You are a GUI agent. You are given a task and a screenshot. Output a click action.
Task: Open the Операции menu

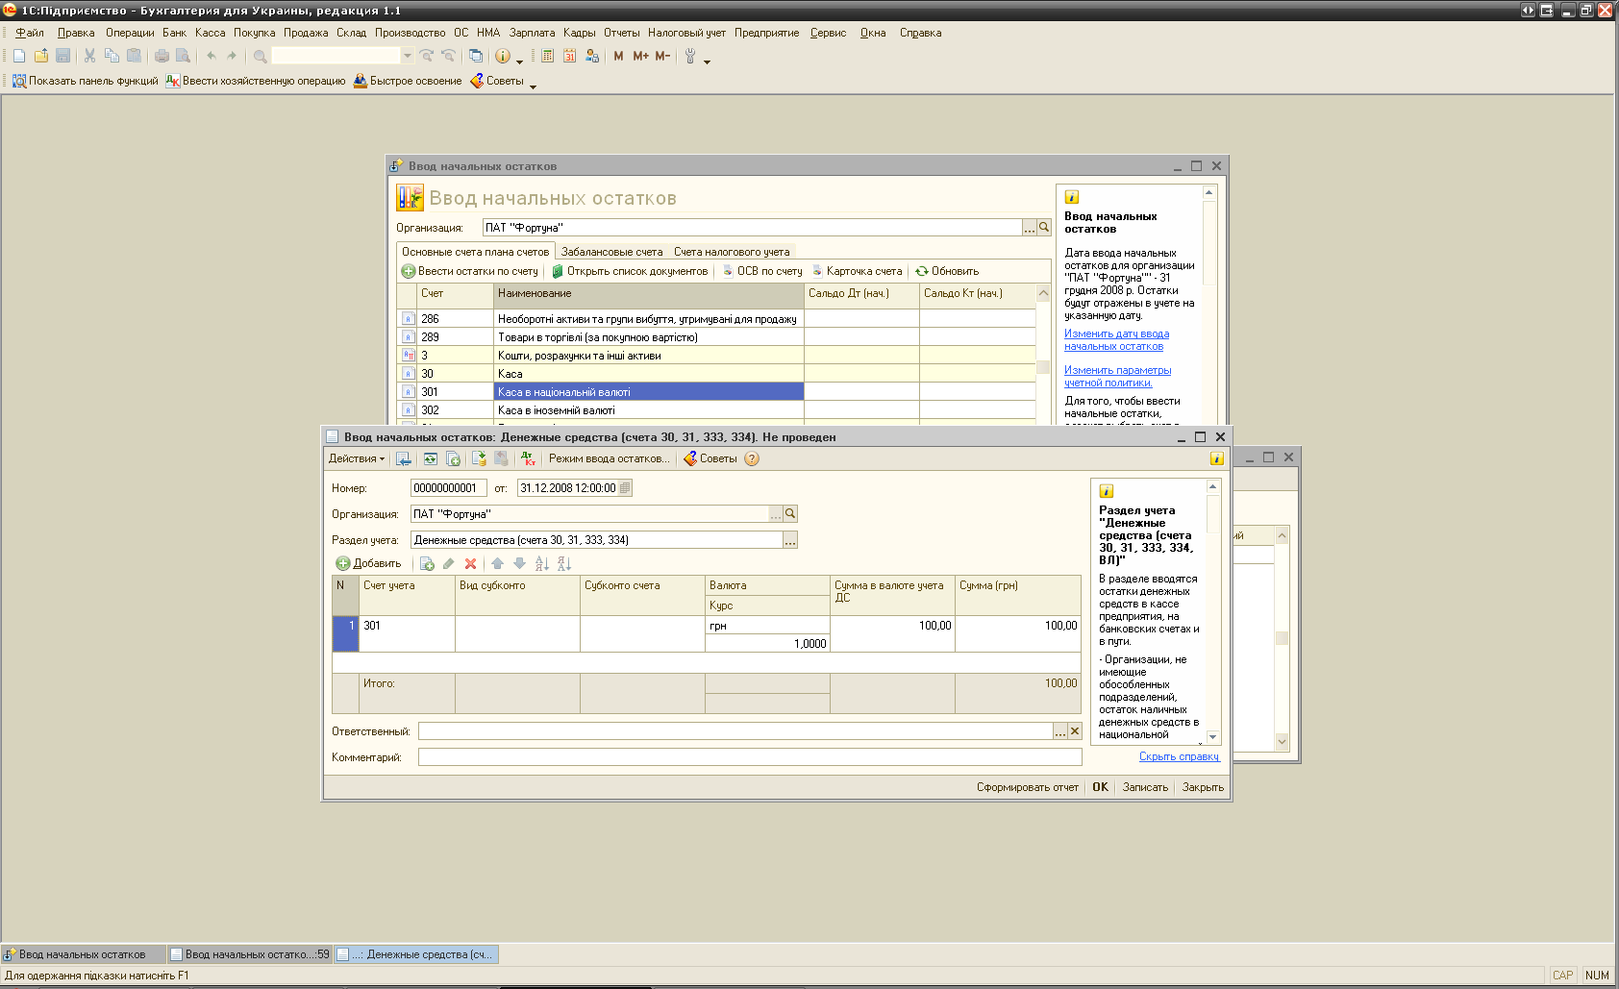130,33
